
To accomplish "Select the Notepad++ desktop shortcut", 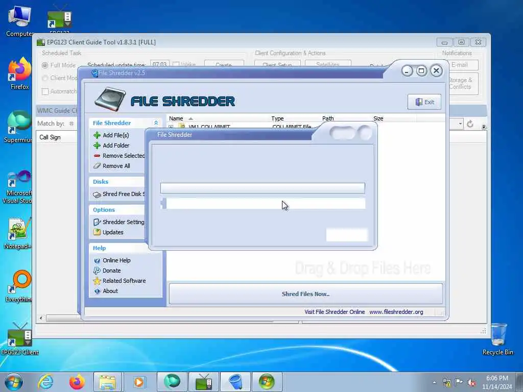I will 18,233.
